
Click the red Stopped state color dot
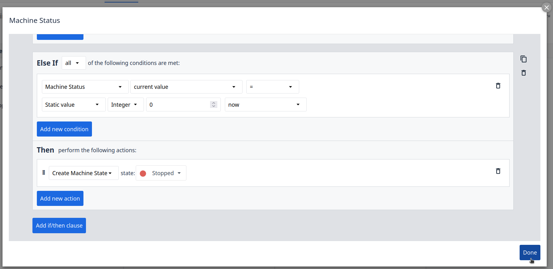tap(143, 174)
